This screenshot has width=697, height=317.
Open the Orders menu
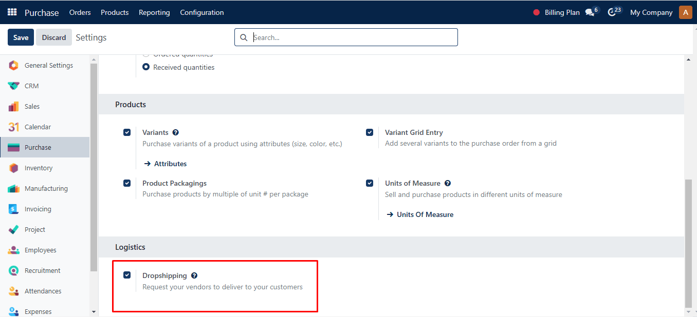coord(80,12)
